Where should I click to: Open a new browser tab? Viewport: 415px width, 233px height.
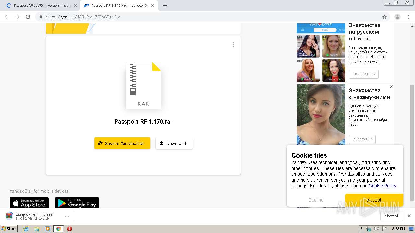tap(165, 6)
